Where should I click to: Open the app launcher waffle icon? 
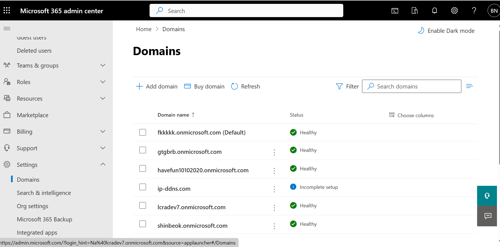pos(7,10)
